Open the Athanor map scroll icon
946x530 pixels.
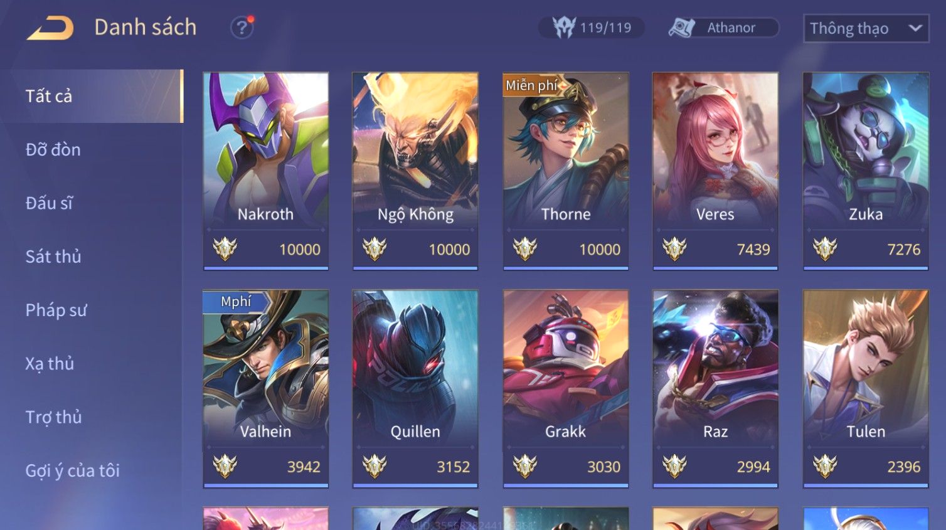pyautogui.click(x=682, y=28)
